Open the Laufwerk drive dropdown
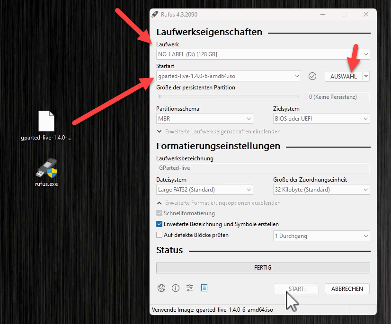The width and height of the screenshot is (391, 324). click(x=263, y=54)
